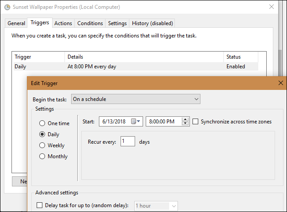This screenshot has width=287, height=212.
Task: Click the Details column header
Action: tap(144, 57)
